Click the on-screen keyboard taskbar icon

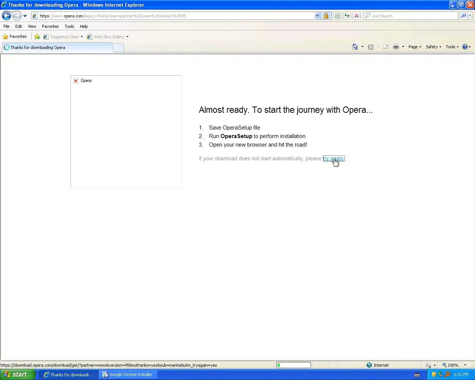point(417,375)
